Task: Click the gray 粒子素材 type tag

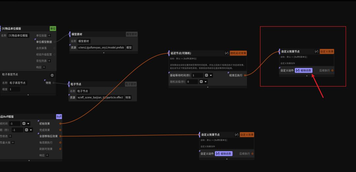Action: coord(131,84)
